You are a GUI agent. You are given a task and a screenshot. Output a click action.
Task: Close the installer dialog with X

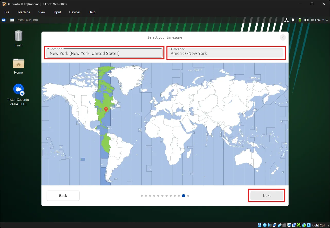click(x=283, y=37)
